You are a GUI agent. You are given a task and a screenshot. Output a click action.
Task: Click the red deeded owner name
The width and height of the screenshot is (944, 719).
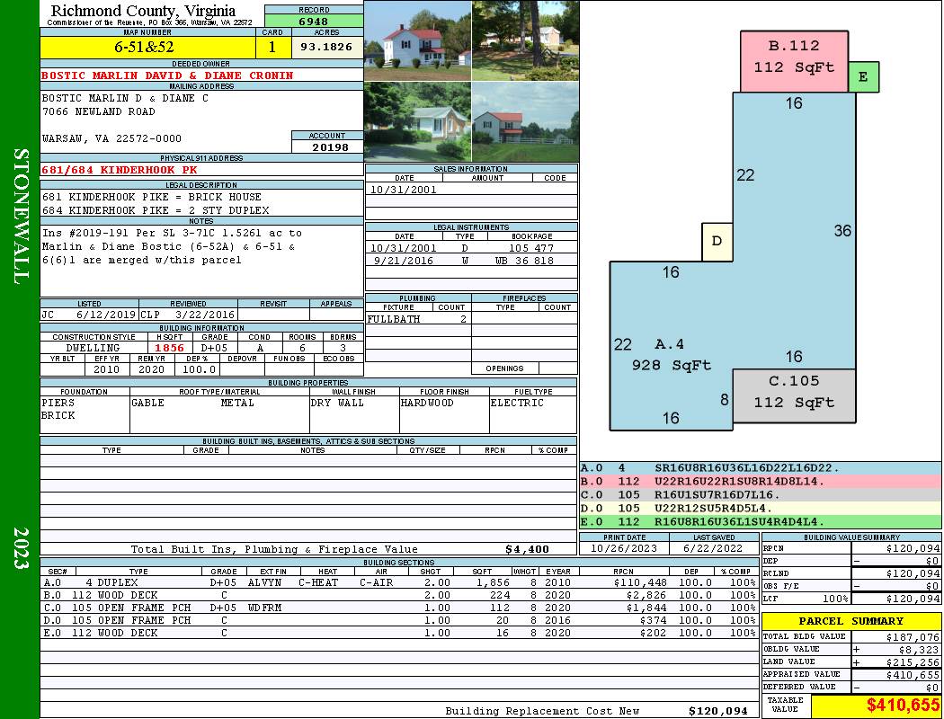[x=167, y=75]
